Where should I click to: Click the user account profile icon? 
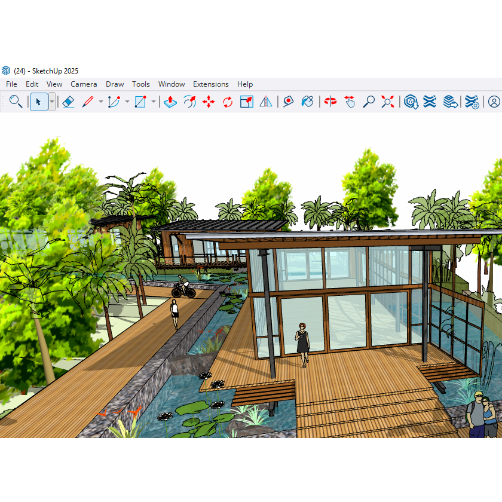click(494, 102)
